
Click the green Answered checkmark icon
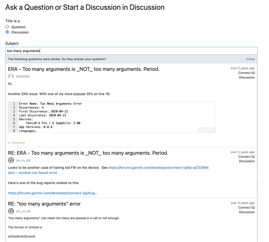[9, 143]
